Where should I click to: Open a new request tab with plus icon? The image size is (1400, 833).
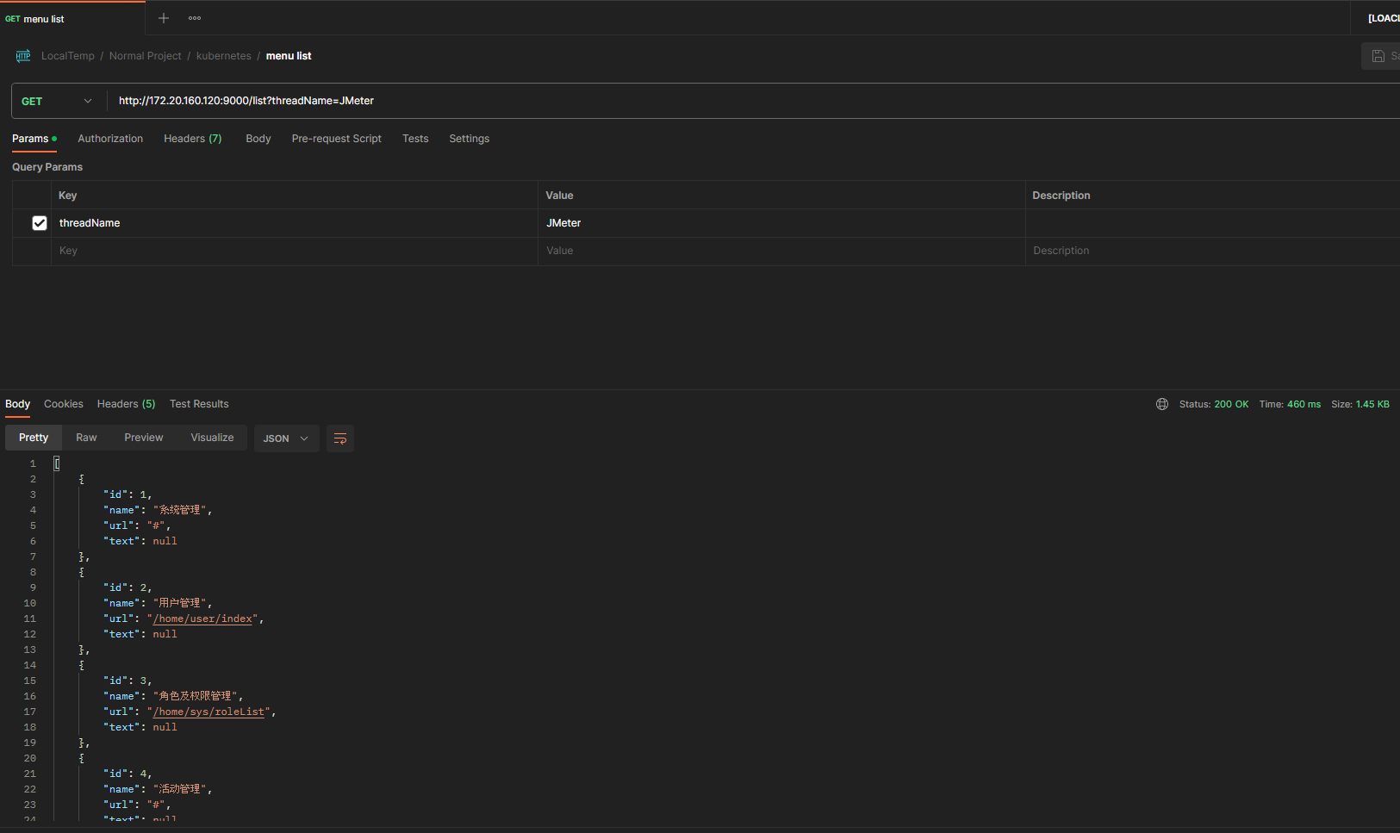pyautogui.click(x=164, y=18)
